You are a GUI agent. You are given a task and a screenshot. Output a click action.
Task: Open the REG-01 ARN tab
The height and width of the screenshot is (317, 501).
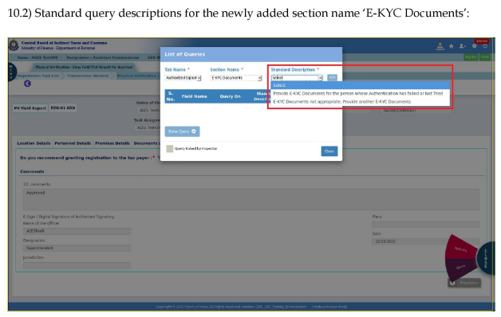tap(63, 108)
